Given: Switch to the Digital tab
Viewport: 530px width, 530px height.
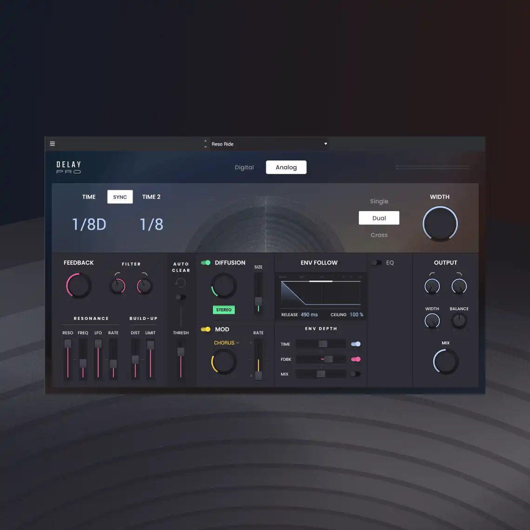Looking at the screenshot, I should click(x=244, y=167).
